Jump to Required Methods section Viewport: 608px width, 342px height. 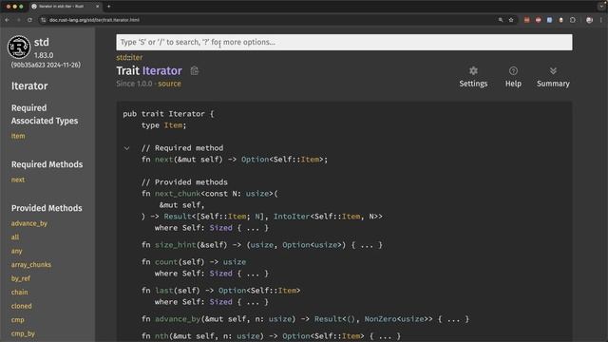tap(47, 164)
